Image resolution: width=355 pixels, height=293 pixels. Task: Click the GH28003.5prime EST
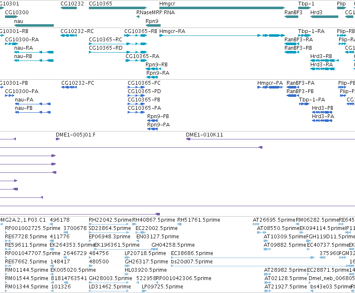point(109,283)
